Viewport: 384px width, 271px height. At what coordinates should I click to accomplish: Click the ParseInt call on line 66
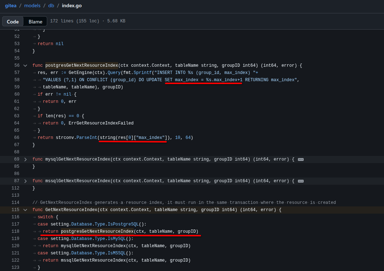pos(87,137)
